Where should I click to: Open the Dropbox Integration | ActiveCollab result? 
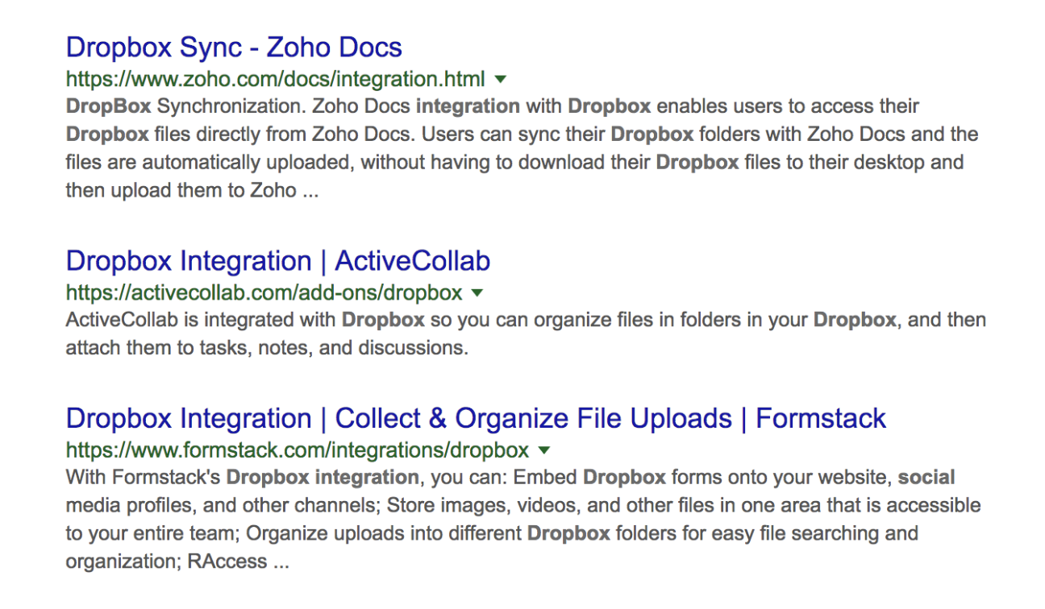tap(278, 261)
